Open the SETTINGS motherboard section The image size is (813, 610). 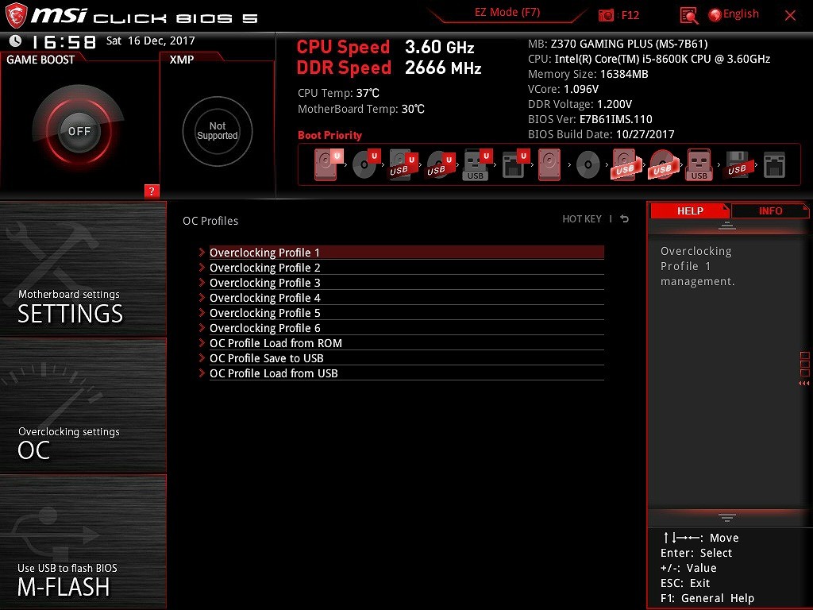[83, 268]
